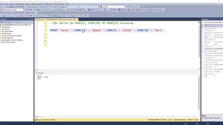
Task: Open the Edit menu
Action: [x=2, y=4]
